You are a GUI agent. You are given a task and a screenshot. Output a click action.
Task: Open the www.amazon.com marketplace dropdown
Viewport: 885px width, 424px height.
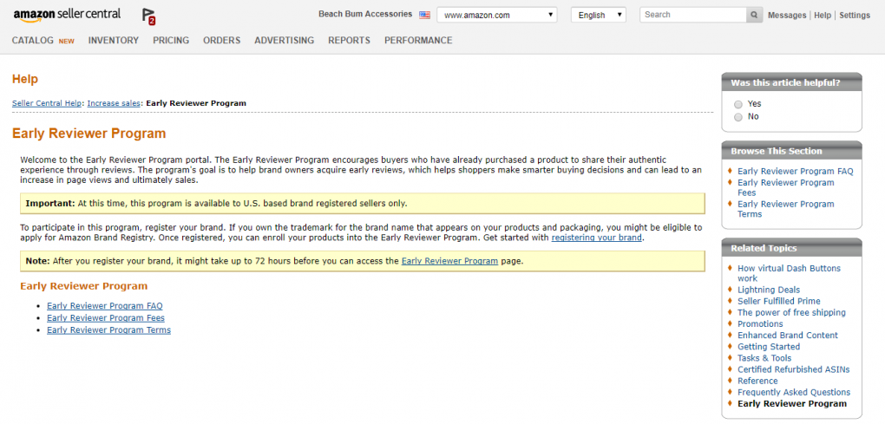click(496, 16)
